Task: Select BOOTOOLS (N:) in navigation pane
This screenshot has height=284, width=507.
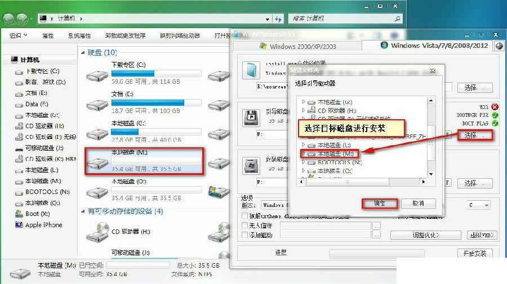Action: pos(47,192)
